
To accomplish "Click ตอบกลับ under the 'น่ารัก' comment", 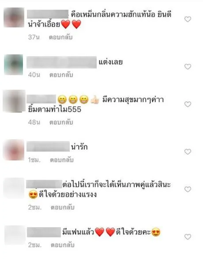I will [x=62, y=160].
